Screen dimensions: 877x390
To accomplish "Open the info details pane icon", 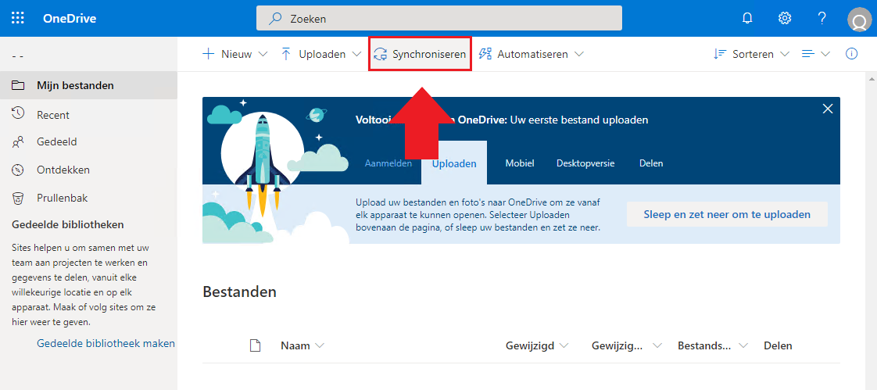I will (x=851, y=54).
